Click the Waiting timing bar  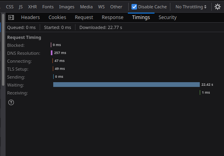click(x=126, y=85)
